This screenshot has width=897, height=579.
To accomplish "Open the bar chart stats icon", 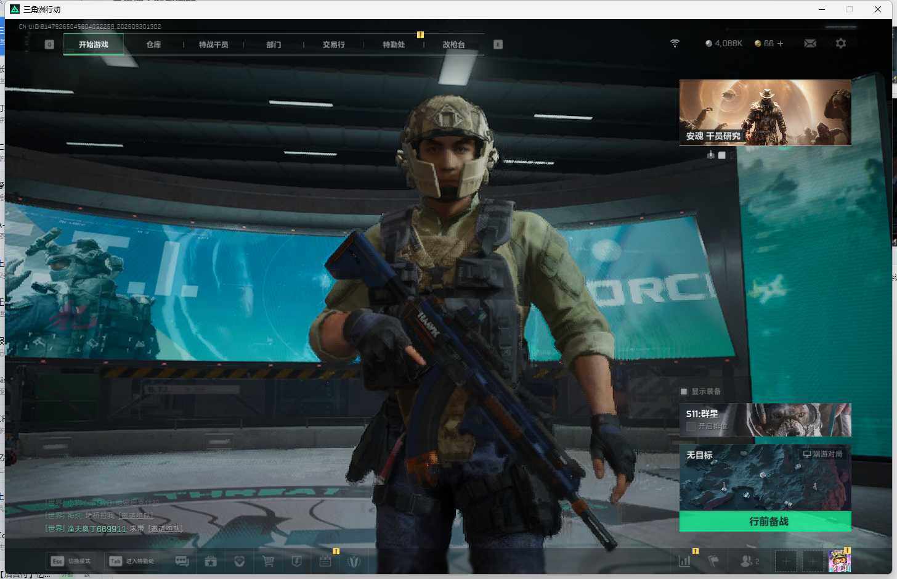I will click(x=684, y=561).
